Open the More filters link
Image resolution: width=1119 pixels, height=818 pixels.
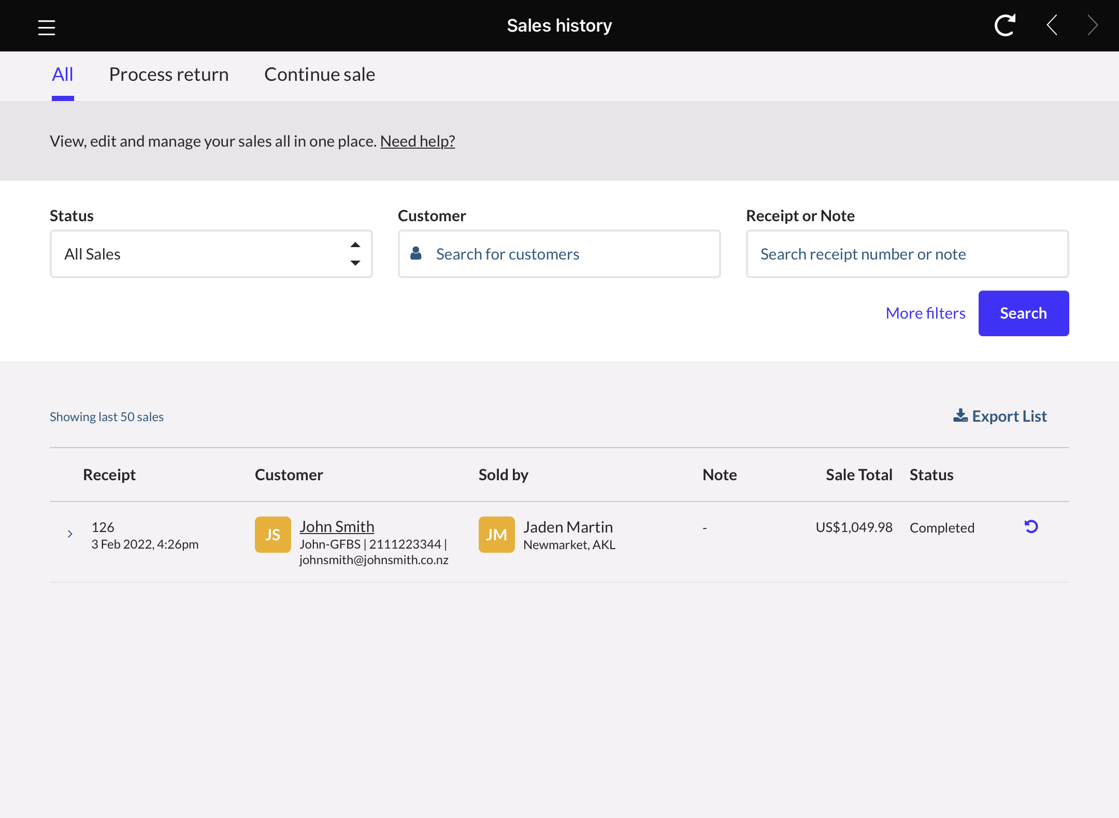tap(925, 313)
